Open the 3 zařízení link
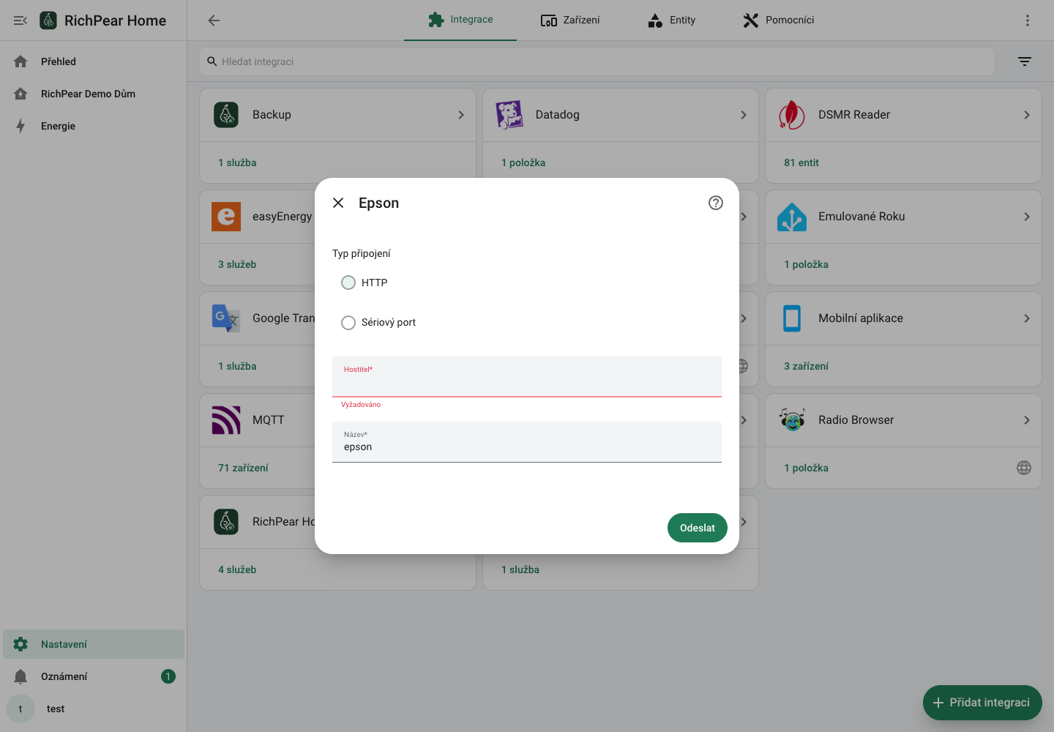 point(807,366)
